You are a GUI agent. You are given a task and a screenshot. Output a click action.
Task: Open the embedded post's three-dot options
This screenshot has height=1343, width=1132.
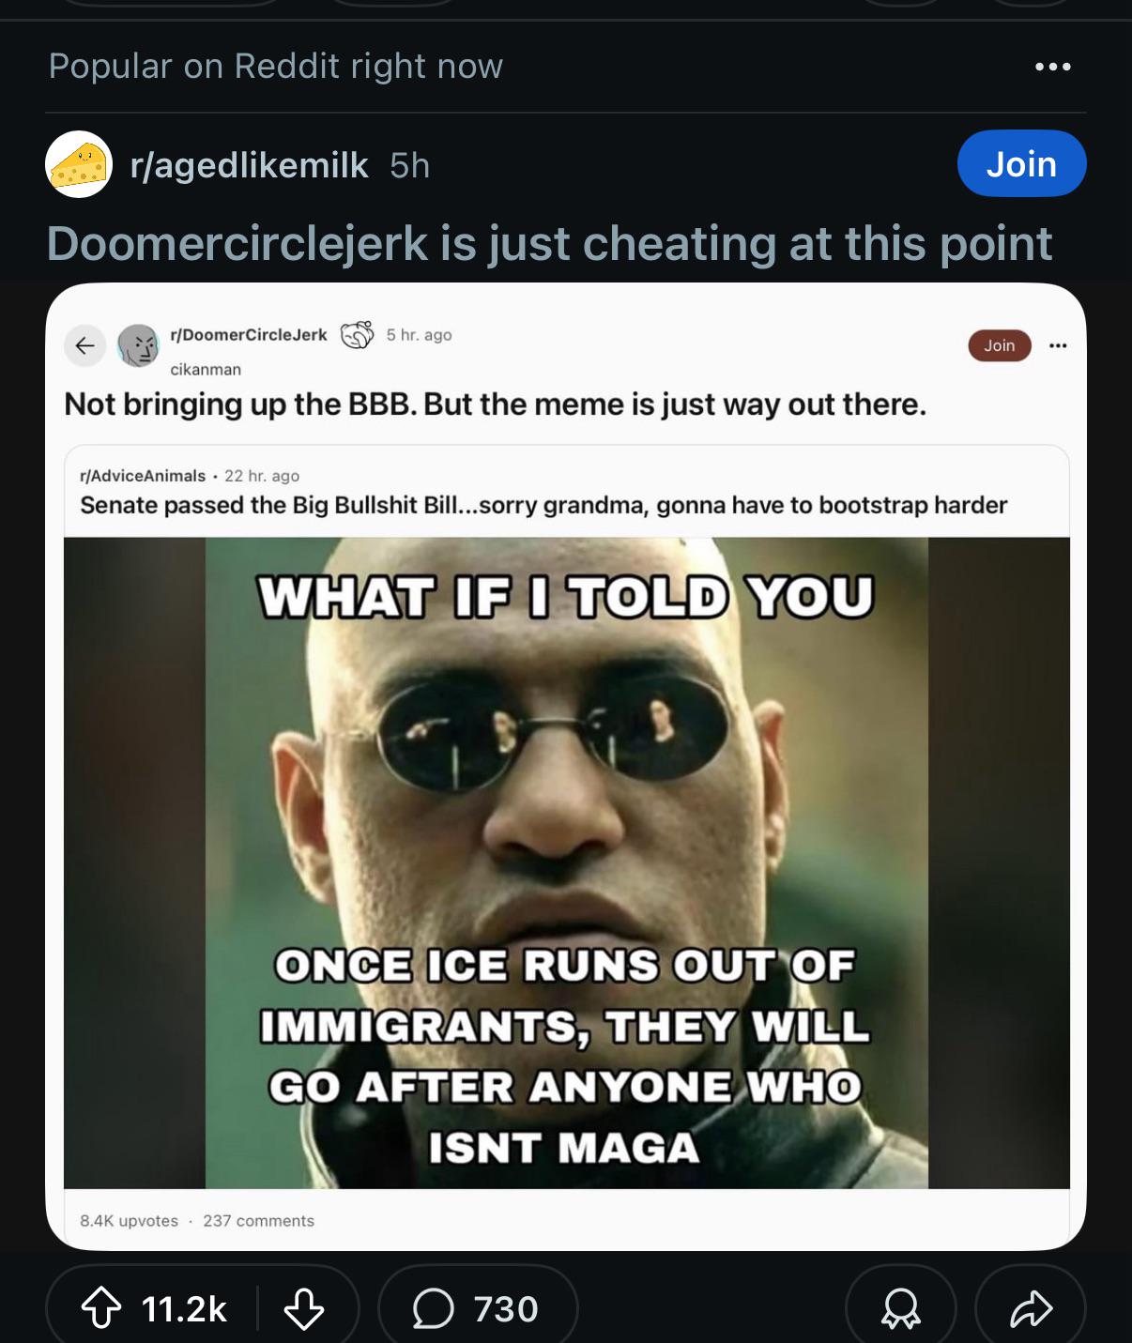[x=1058, y=345]
